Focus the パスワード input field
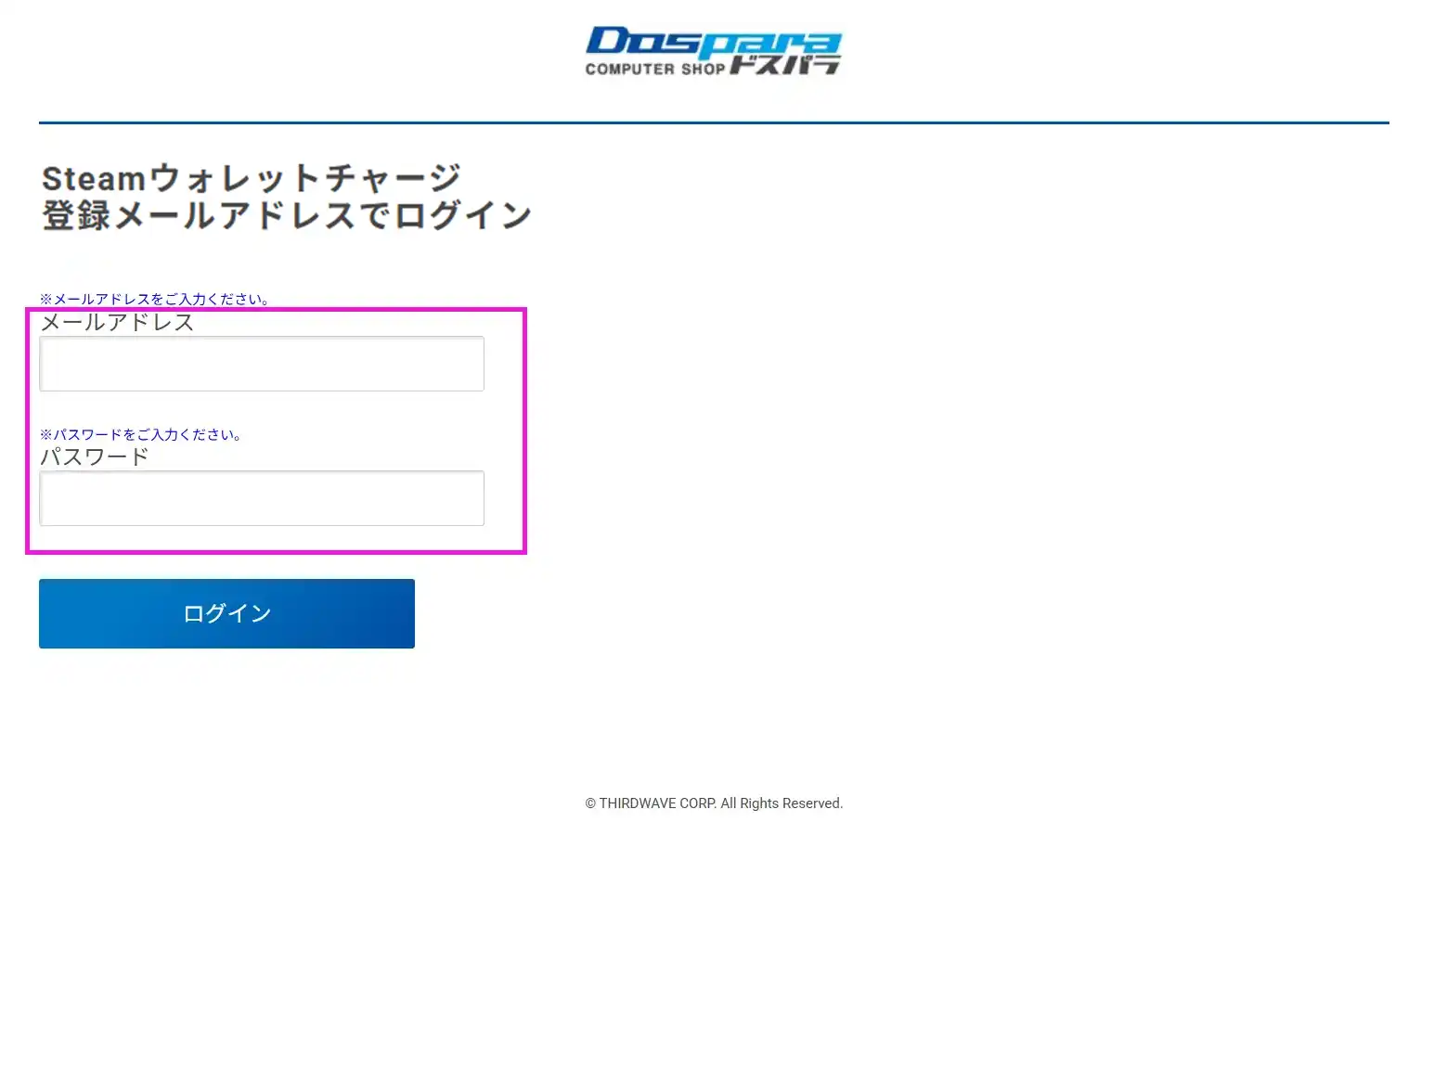The width and height of the screenshot is (1434, 1079). (x=262, y=498)
